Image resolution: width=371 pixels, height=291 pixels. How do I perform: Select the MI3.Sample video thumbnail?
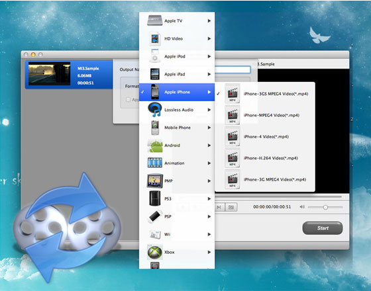click(x=50, y=73)
